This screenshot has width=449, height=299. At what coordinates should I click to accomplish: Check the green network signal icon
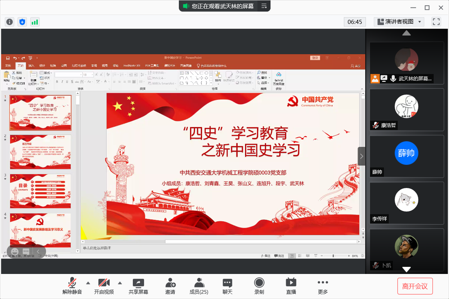[x=35, y=22]
